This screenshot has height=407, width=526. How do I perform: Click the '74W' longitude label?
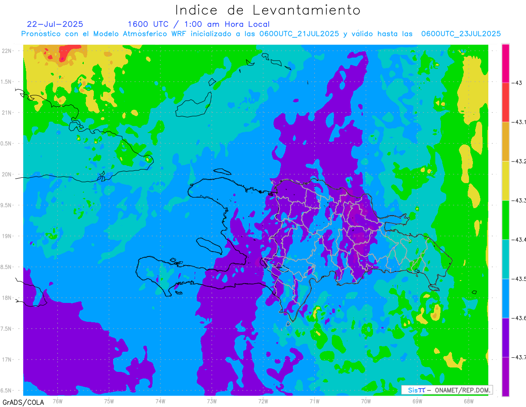click(x=160, y=400)
